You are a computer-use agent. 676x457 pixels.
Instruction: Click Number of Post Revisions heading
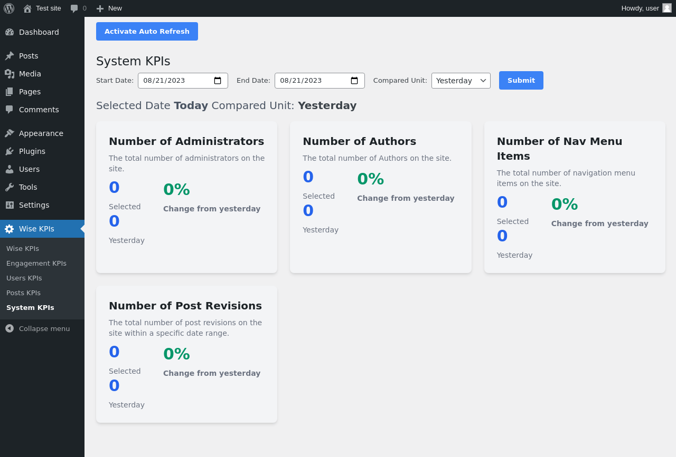click(x=185, y=306)
